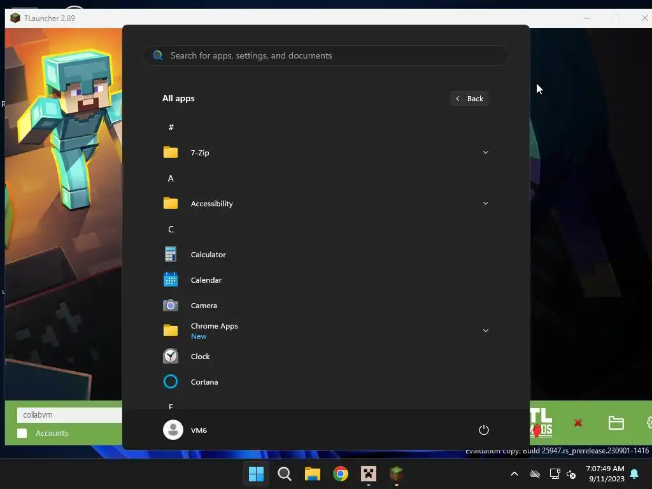Click the OneDrive cloud tray icon
Viewport: 652px width, 489px height.
(x=535, y=474)
